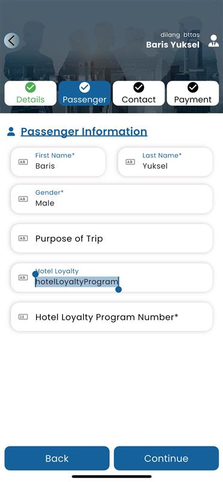Click the green checkmark on the Details step
This screenshot has width=223, height=482.
pyautogui.click(x=31, y=87)
